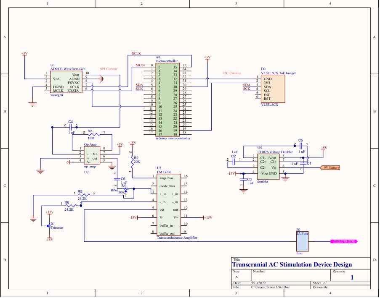
Task: Select the LM13700 U3 component body
Action: 169,205
